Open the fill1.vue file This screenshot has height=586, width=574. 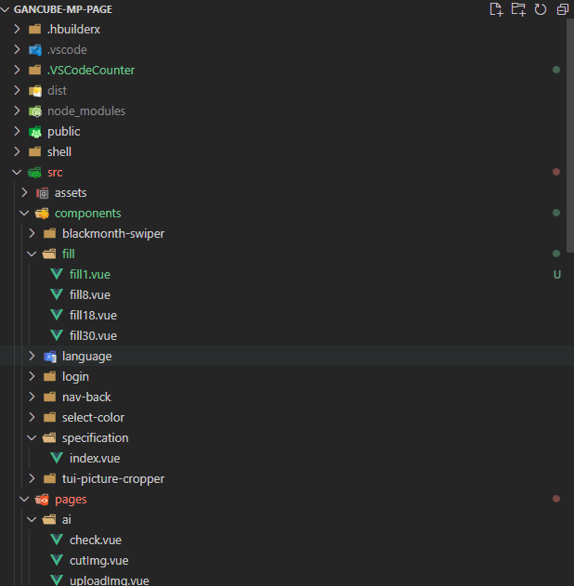pyautogui.click(x=90, y=275)
